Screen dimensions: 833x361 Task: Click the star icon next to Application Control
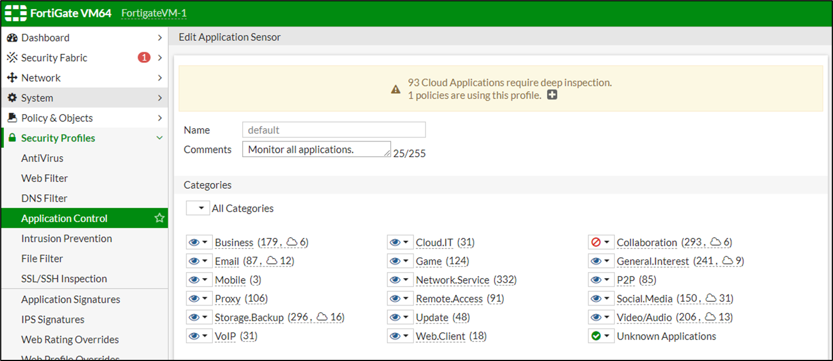[159, 218]
